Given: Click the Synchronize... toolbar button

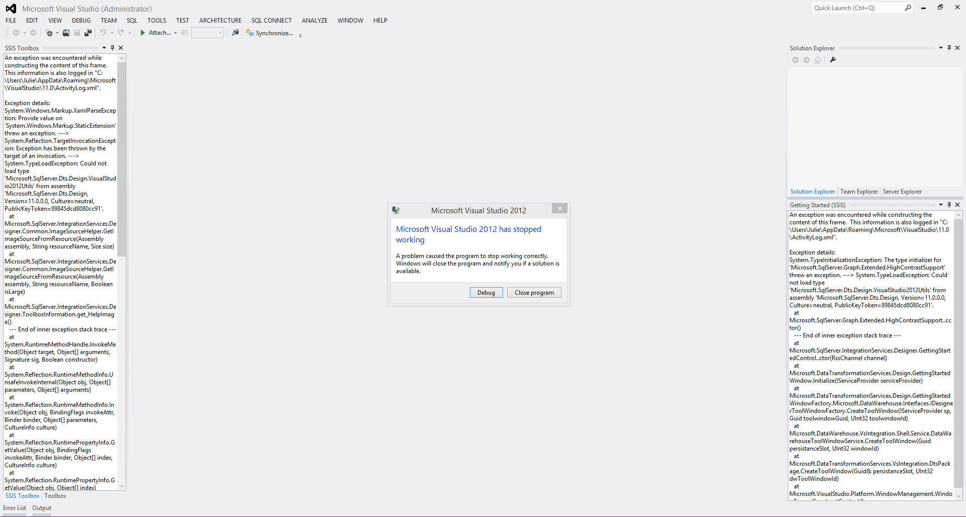Looking at the screenshot, I should pos(270,33).
